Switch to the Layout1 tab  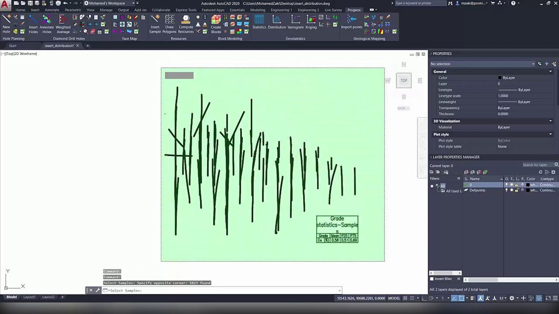point(29,297)
